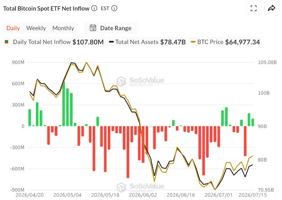This screenshot has height=200, width=282.
Task: Switch to the Weekly tab
Action: tap(36, 28)
